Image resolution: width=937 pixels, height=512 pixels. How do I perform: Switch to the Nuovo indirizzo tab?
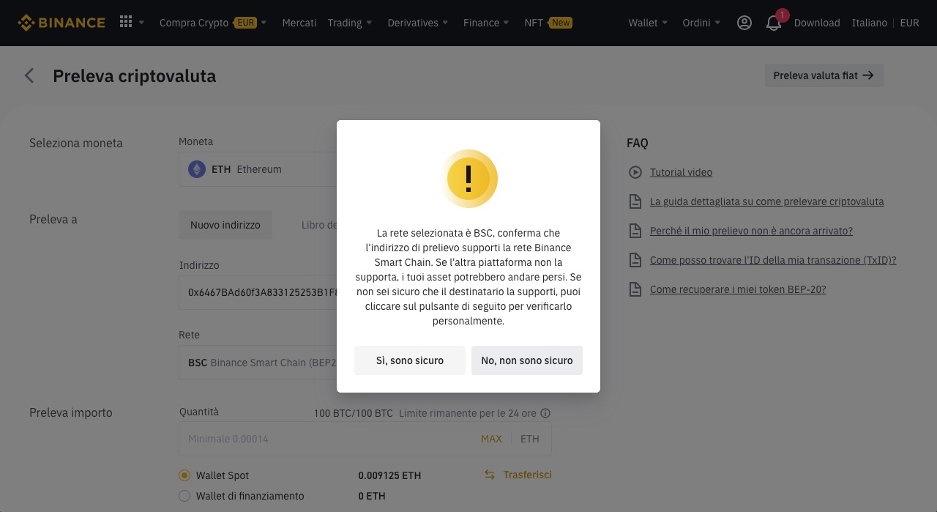click(225, 225)
